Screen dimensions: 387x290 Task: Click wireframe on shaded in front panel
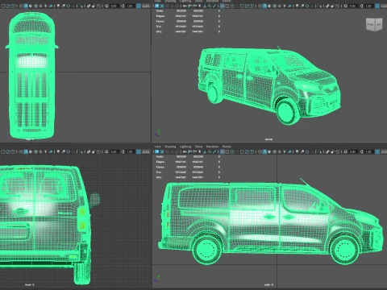point(35,151)
